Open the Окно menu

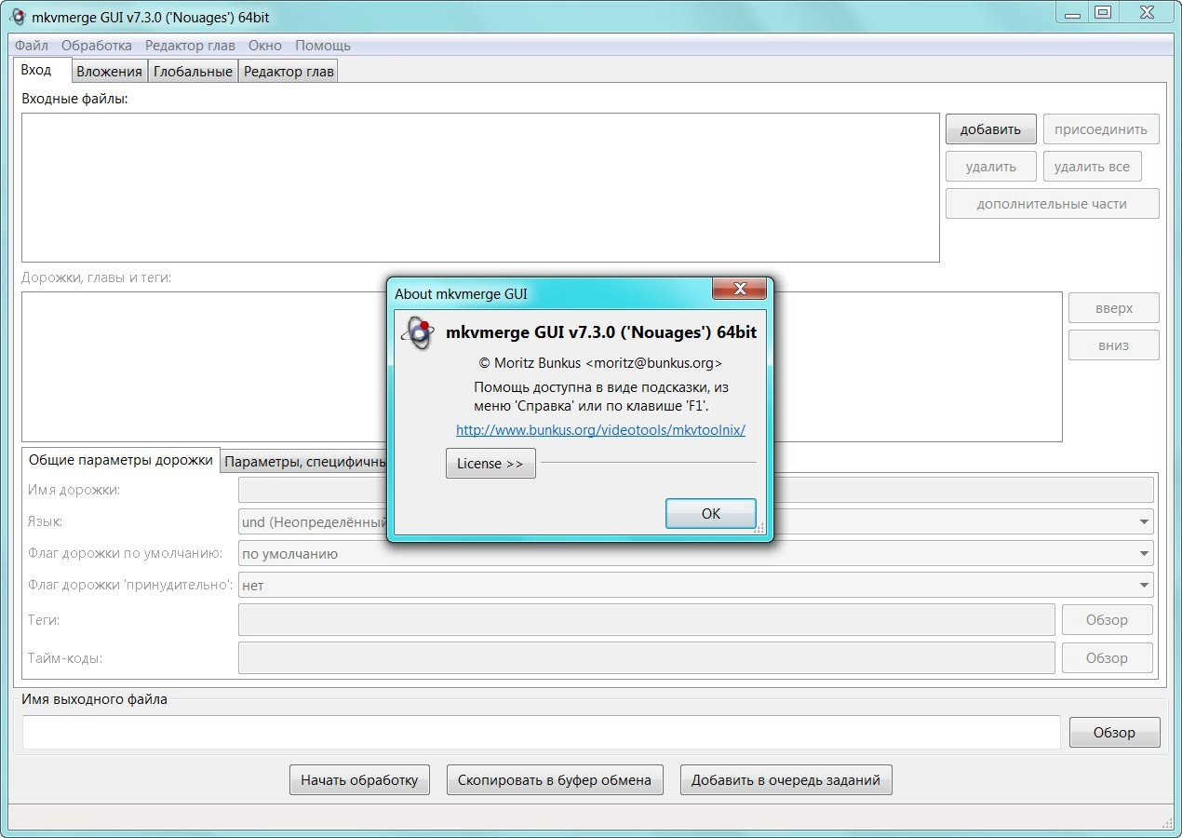pos(265,45)
